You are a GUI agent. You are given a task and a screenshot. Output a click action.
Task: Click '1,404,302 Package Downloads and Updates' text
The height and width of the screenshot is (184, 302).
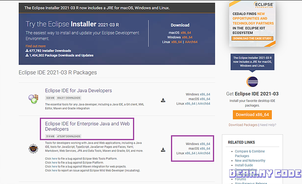(x=61, y=56)
